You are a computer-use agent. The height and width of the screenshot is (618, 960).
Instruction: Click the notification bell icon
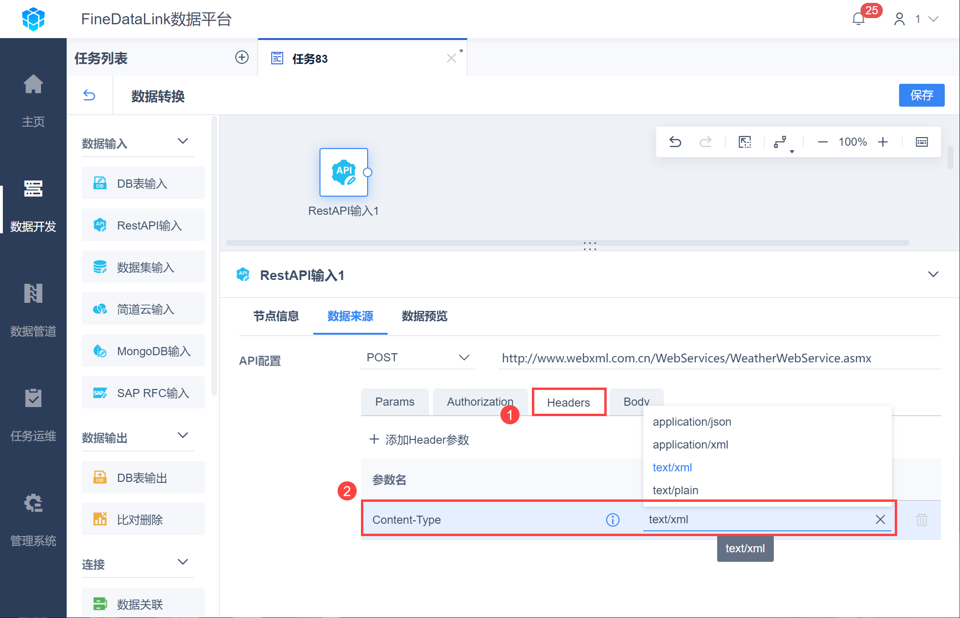(858, 19)
